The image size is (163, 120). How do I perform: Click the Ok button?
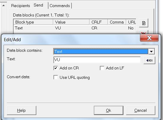point(109,110)
